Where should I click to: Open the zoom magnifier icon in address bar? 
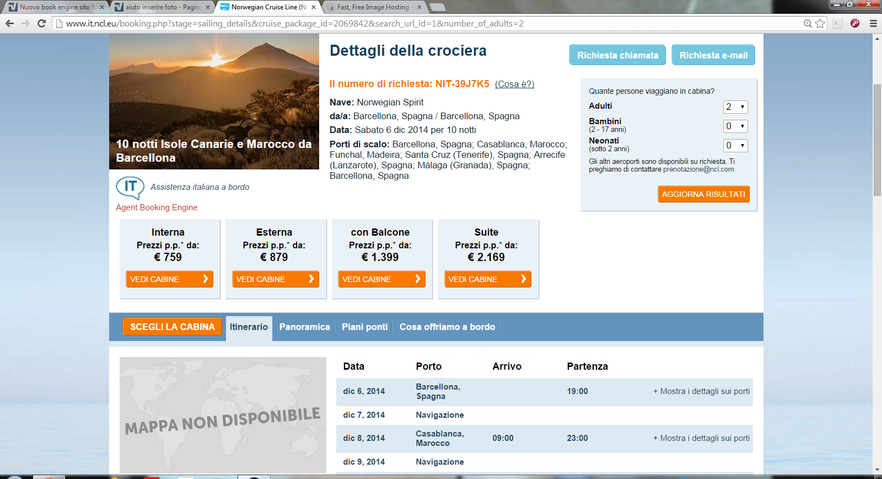pyautogui.click(x=808, y=23)
